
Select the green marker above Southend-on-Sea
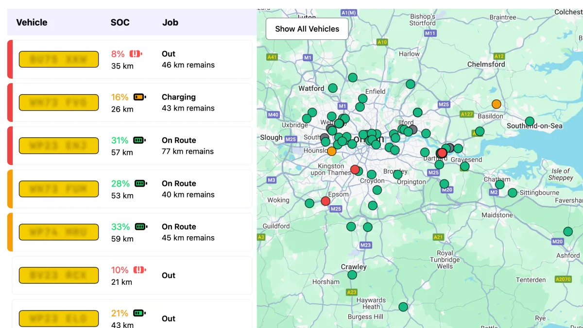(x=530, y=121)
